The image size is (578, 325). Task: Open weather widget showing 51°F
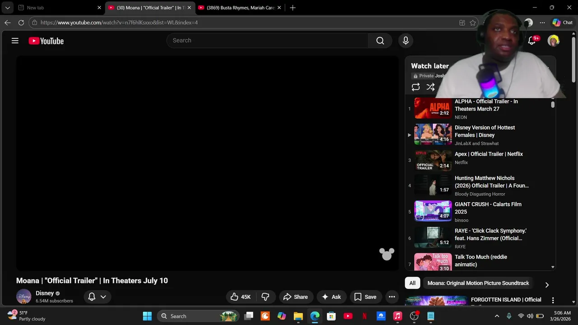pos(26,316)
